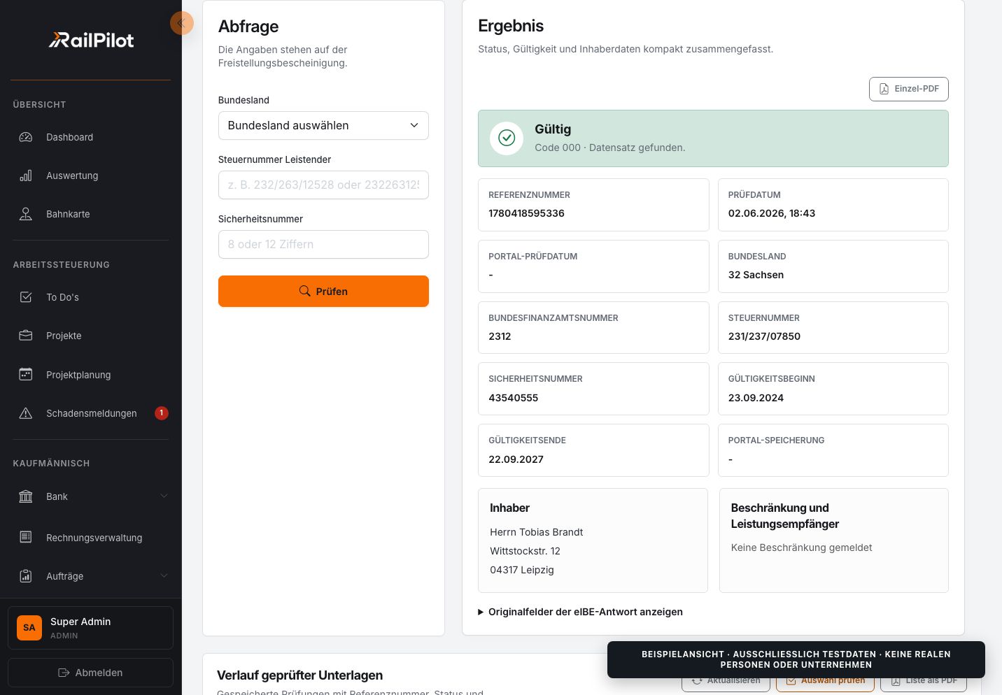Expand the Bank submenu chevron
Image resolution: width=1002 pixels, height=695 pixels.
pyautogui.click(x=164, y=496)
